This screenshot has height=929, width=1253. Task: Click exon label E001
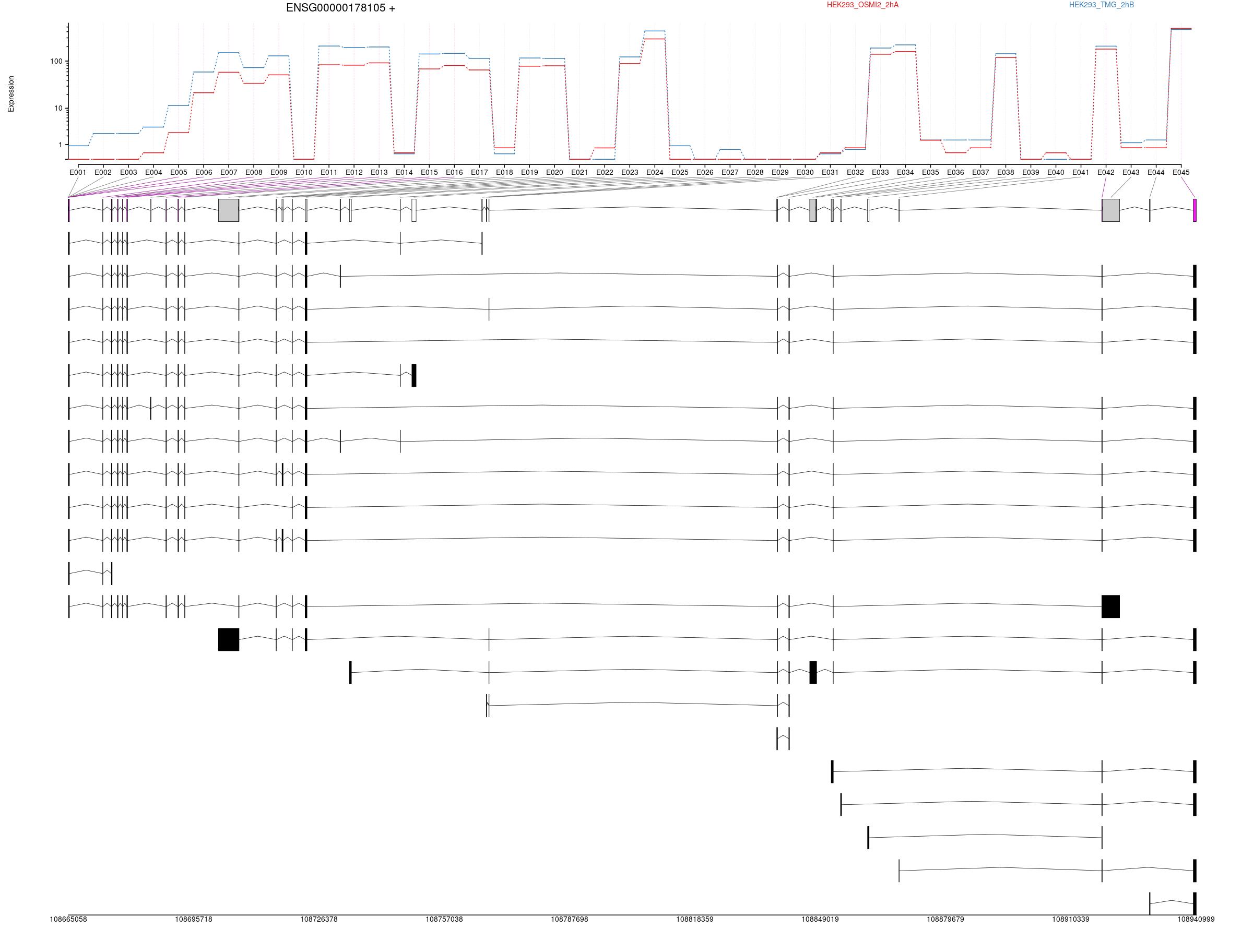pyautogui.click(x=78, y=173)
